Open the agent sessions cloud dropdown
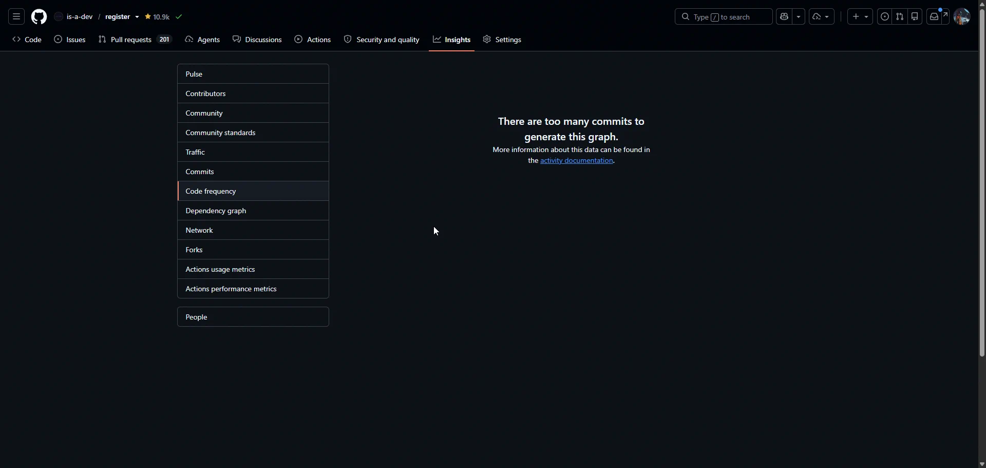Screen dimensions: 986x468 click(x=821, y=17)
